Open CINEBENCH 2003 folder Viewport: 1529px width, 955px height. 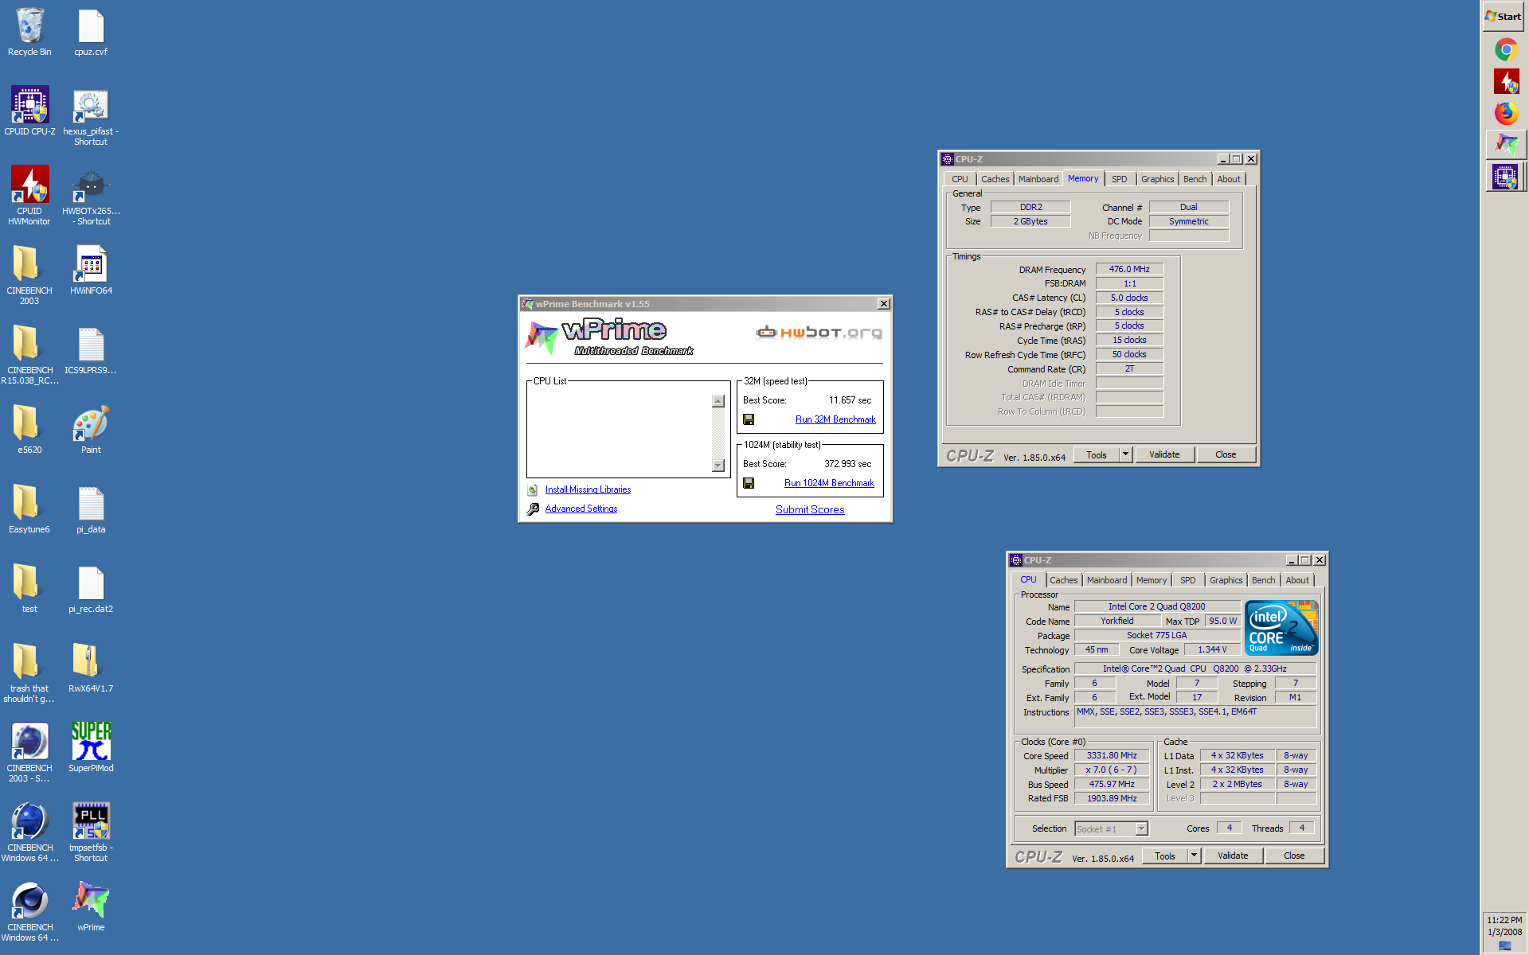click(x=29, y=275)
